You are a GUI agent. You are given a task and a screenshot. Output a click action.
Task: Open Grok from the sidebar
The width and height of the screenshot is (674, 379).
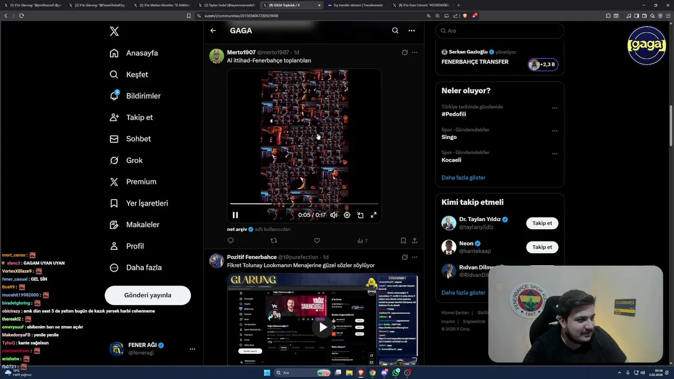(x=126, y=161)
